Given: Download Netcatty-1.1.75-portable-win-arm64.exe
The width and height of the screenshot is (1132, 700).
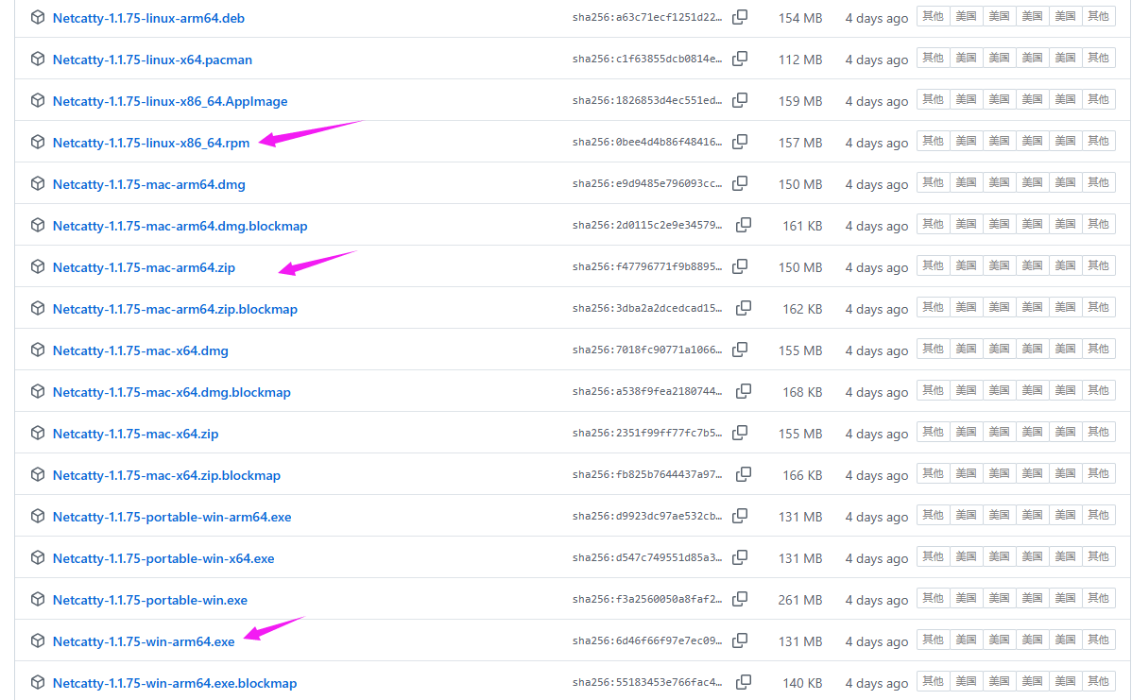Looking at the screenshot, I should pos(172,517).
